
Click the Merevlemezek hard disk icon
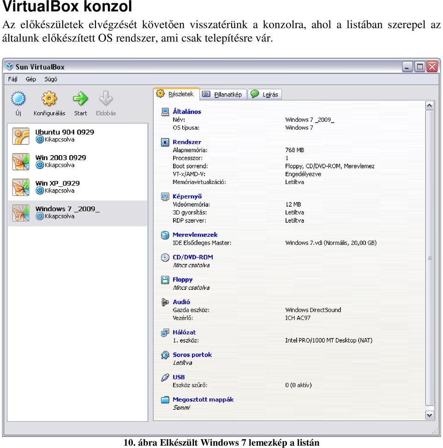pos(165,235)
